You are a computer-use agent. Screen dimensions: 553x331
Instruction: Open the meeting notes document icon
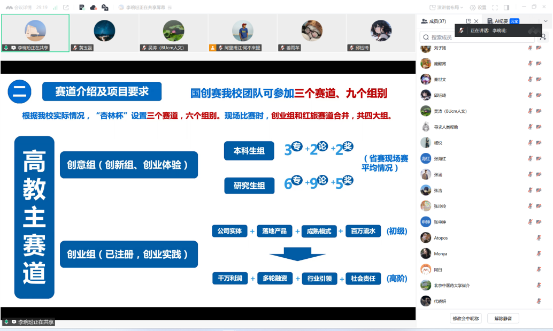(81, 7)
